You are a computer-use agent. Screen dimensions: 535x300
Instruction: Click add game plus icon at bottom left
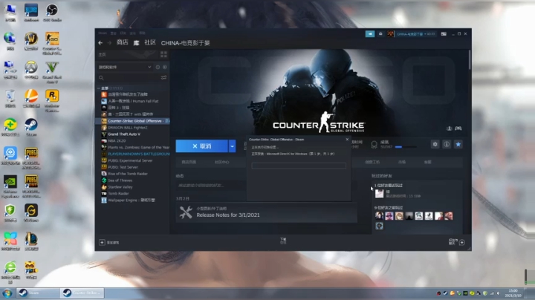pyautogui.click(x=102, y=242)
